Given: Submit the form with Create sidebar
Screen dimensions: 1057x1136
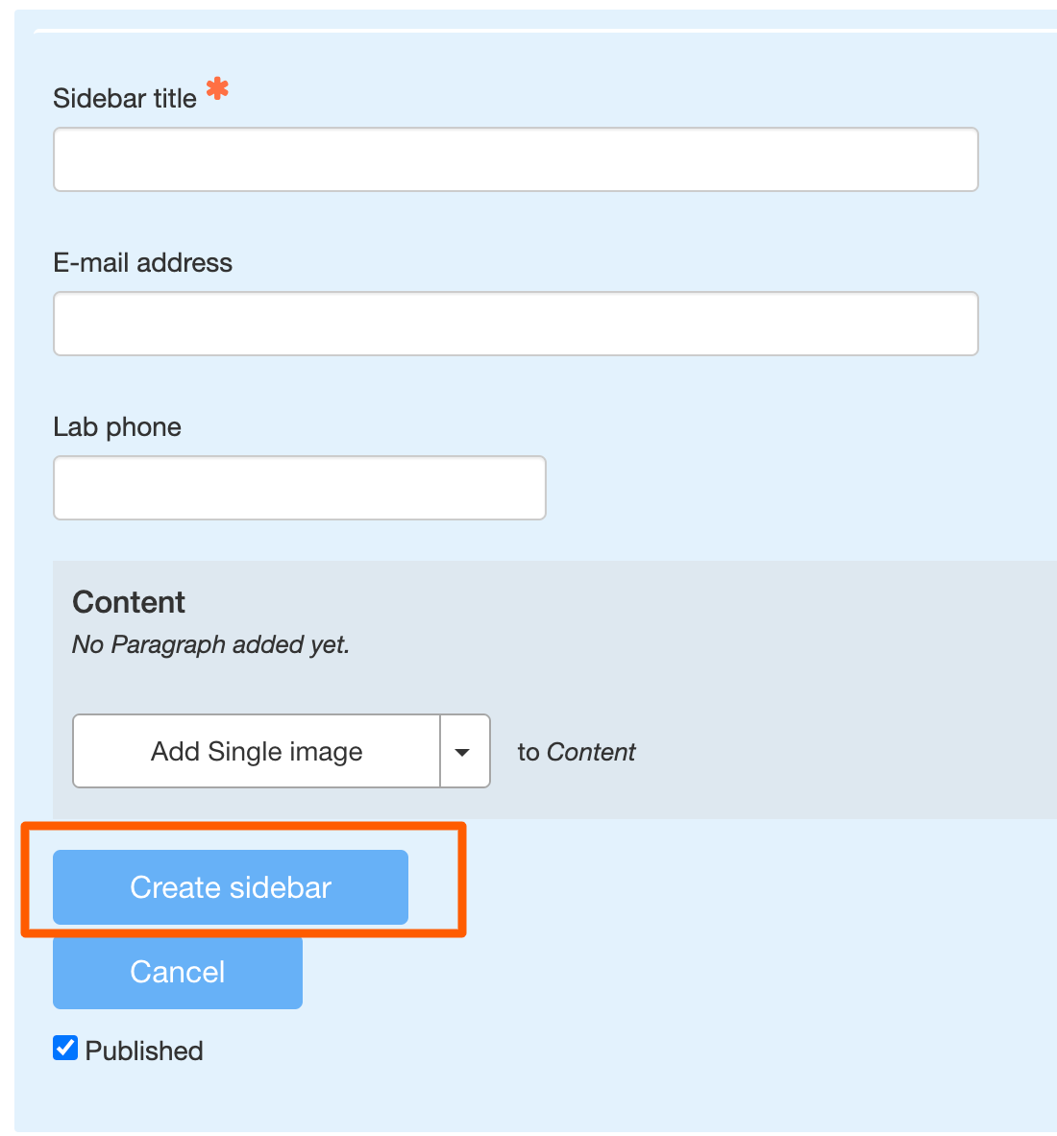Looking at the screenshot, I should click(230, 887).
